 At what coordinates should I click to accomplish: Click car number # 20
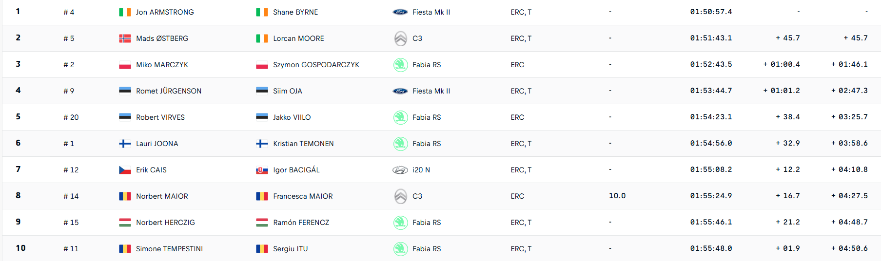[x=71, y=117]
